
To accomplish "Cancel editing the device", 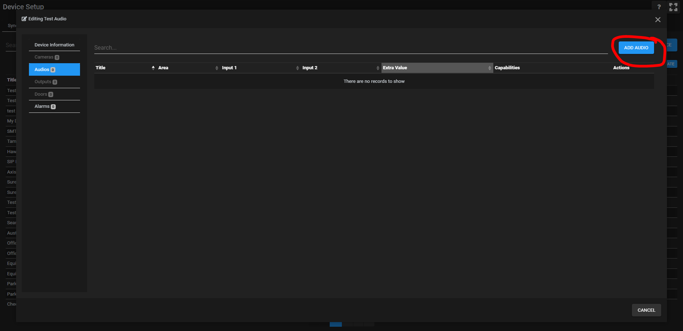I will [646, 310].
